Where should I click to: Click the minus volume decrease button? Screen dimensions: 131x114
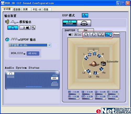point(80,34)
